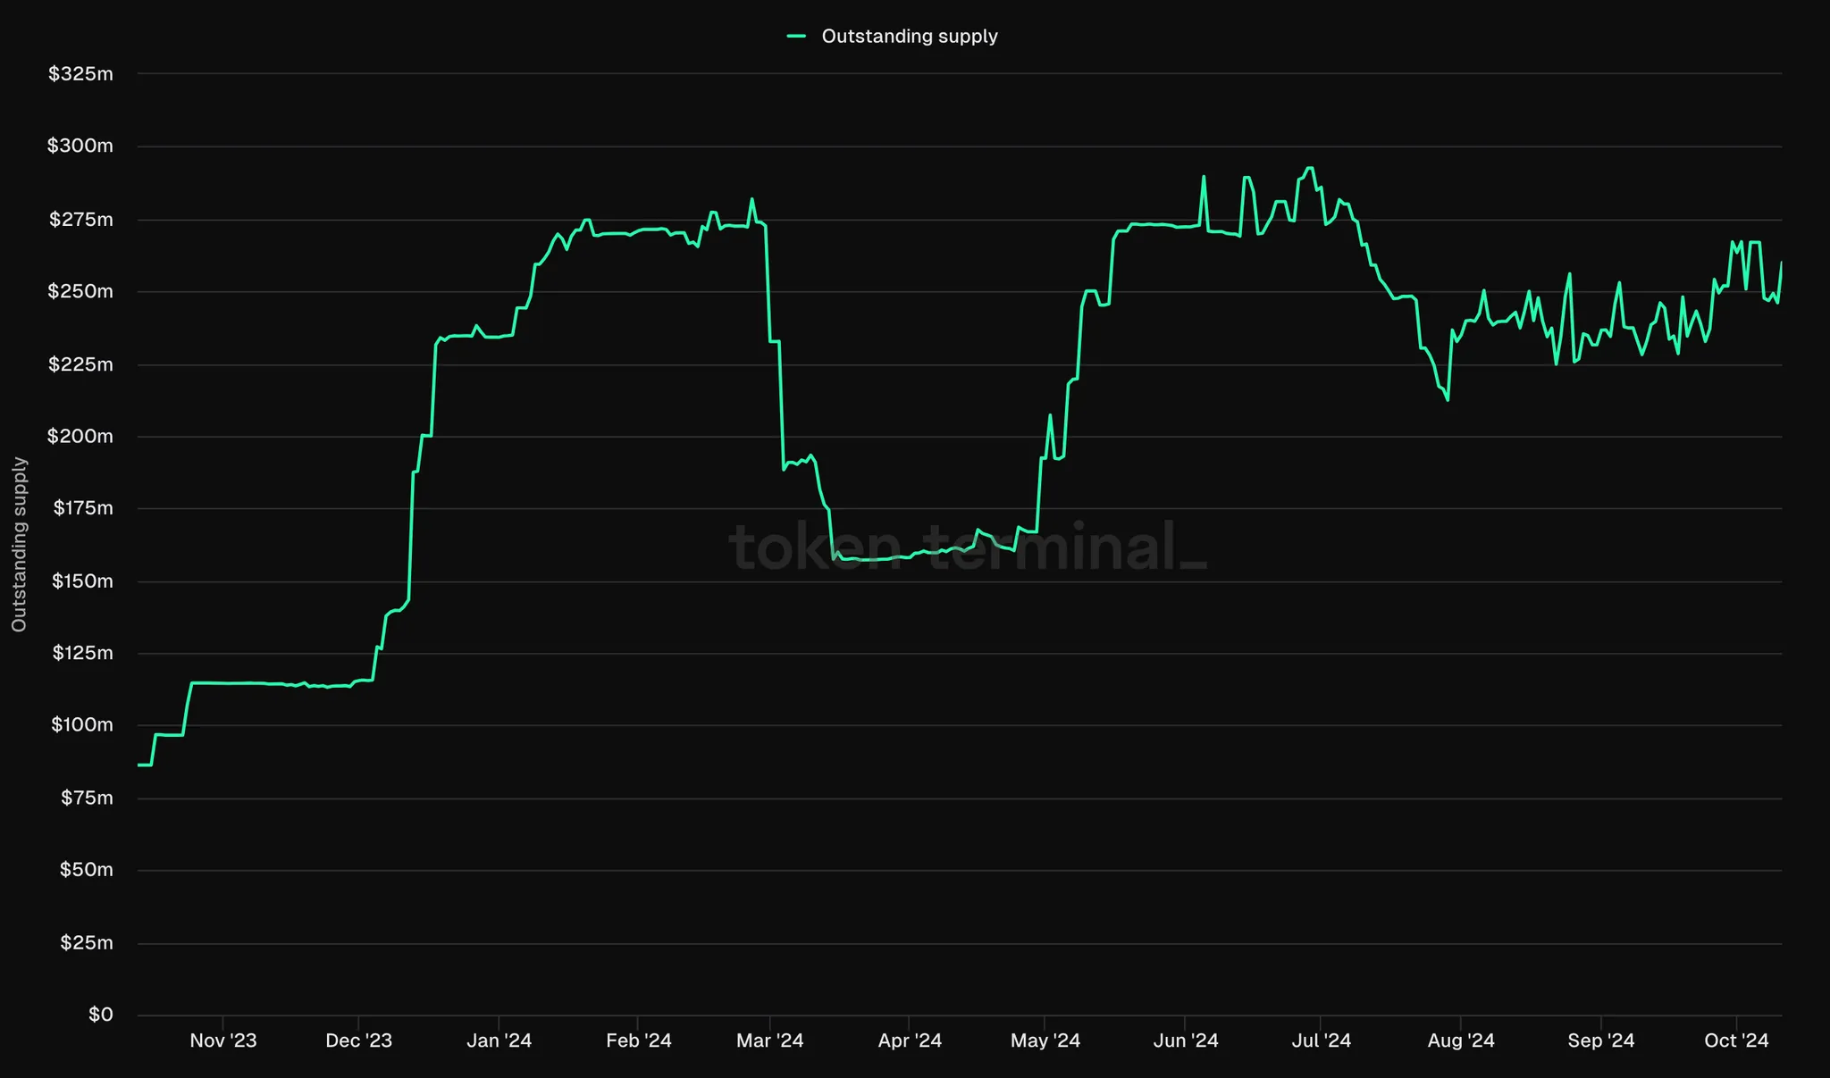Click the Jan '24 x-axis label
Image resolution: width=1830 pixels, height=1078 pixels.
click(x=499, y=1041)
